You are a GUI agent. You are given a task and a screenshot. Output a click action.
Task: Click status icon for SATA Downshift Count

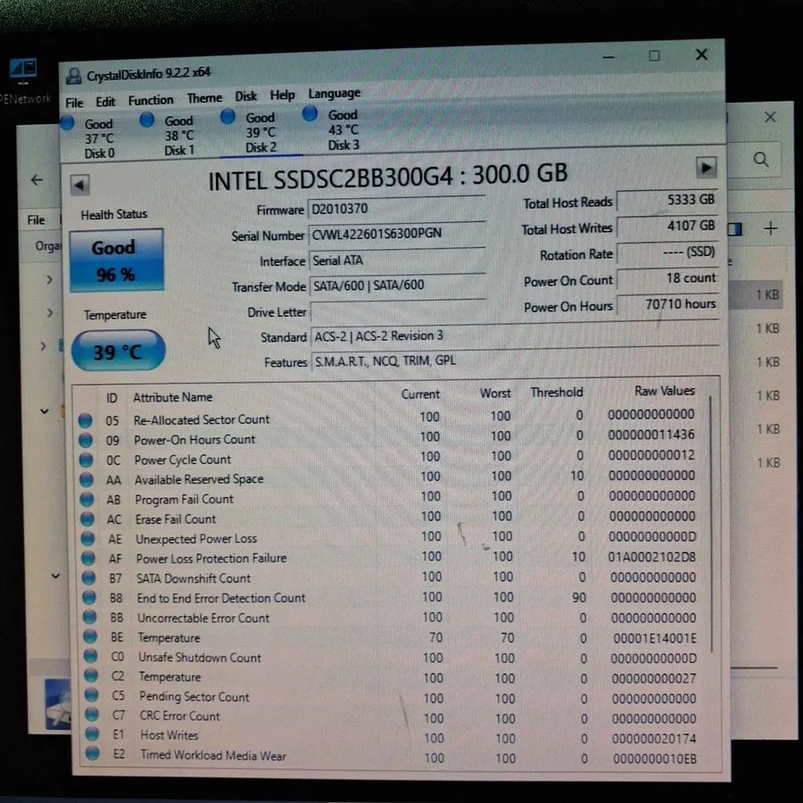coord(89,578)
